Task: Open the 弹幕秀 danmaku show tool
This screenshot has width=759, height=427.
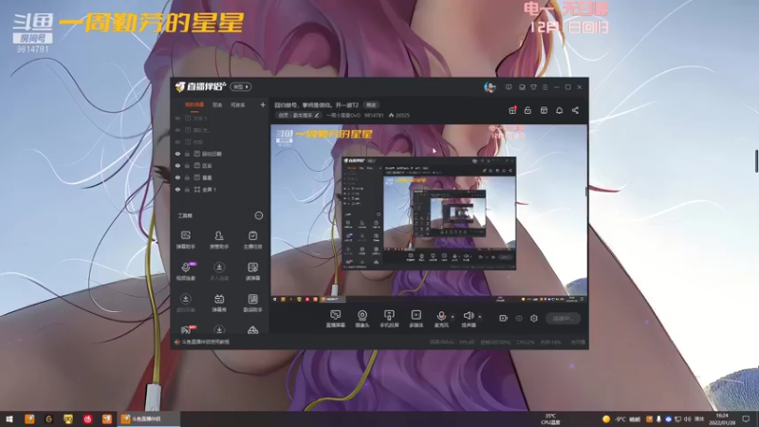Action: click(x=219, y=303)
